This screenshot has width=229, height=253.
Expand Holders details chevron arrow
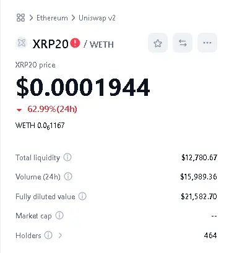(x=60, y=235)
